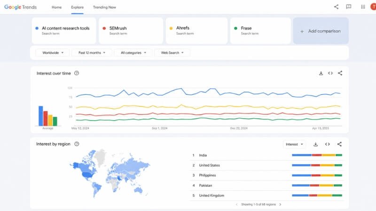This screenshot has width=376, height=211.
Task: Click the green dot next to Frase
Action: coord(236,28)
